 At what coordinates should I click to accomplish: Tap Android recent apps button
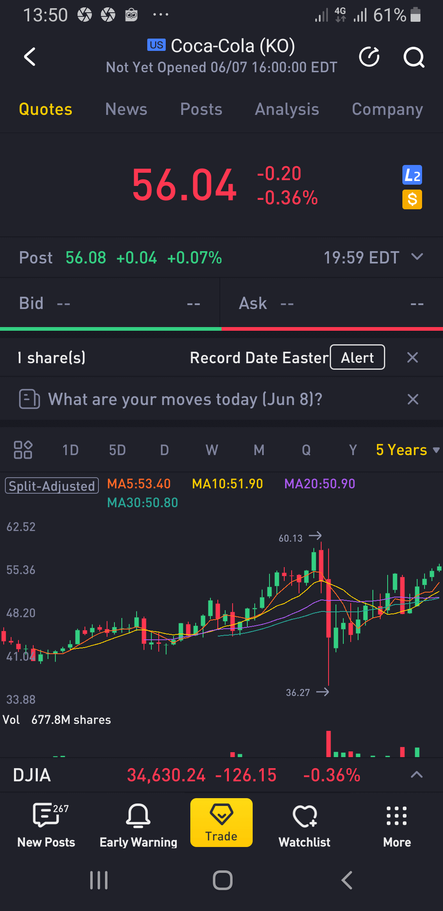[99, 880]
